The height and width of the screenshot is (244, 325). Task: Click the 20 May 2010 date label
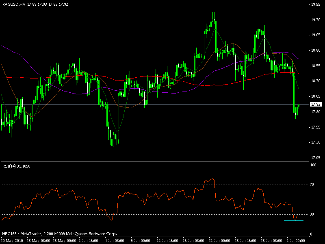(12, 241)
